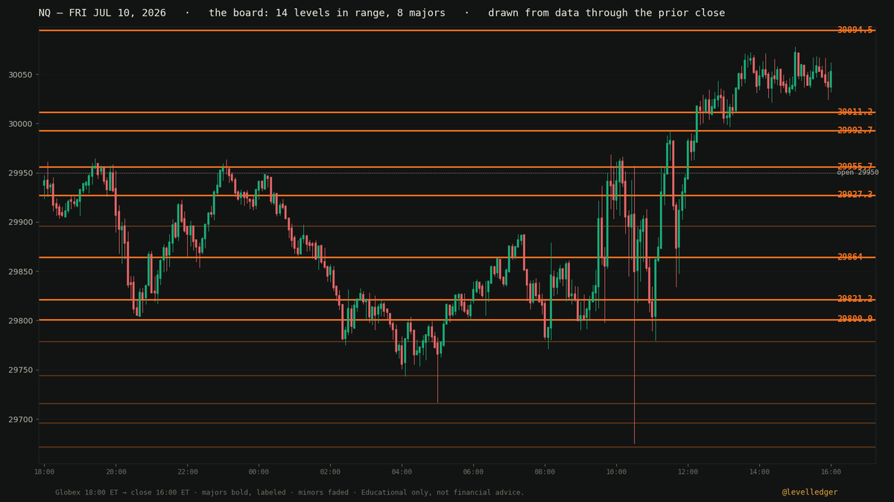Click the 22:00 time axis label
This screenshot has height=502, width=894.
[187, 472]
